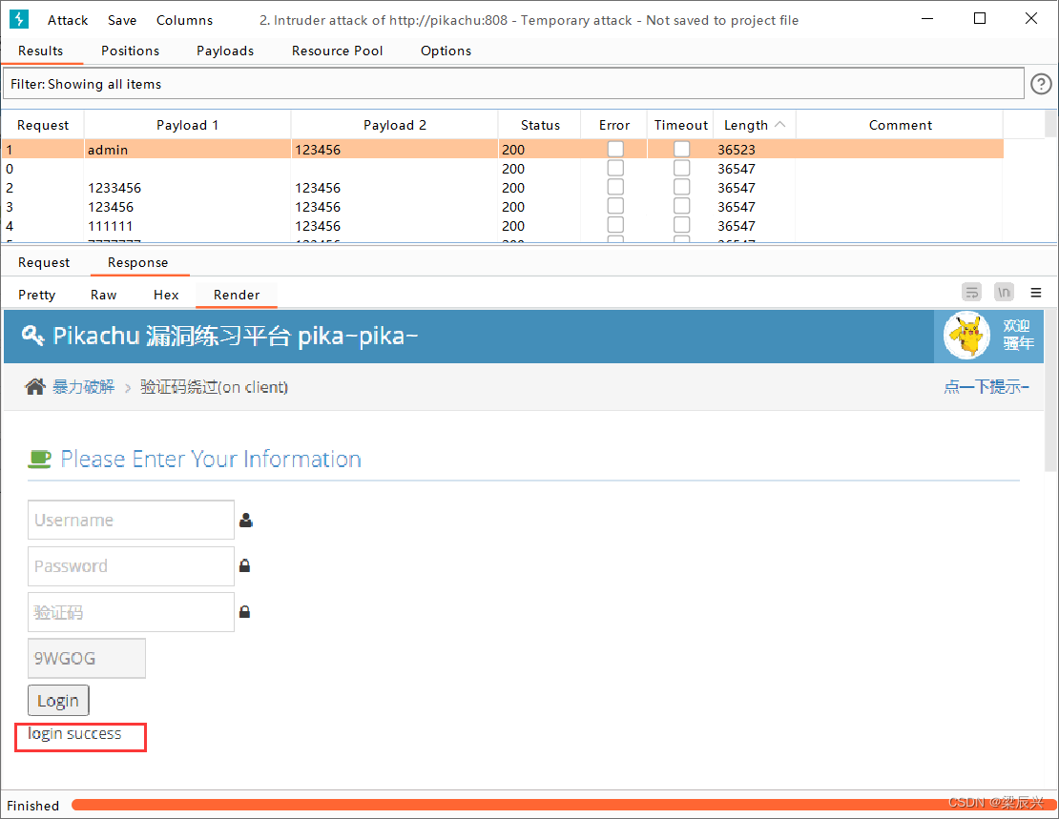Tick the Error checkbox for request 1

(x=615, y=149)
